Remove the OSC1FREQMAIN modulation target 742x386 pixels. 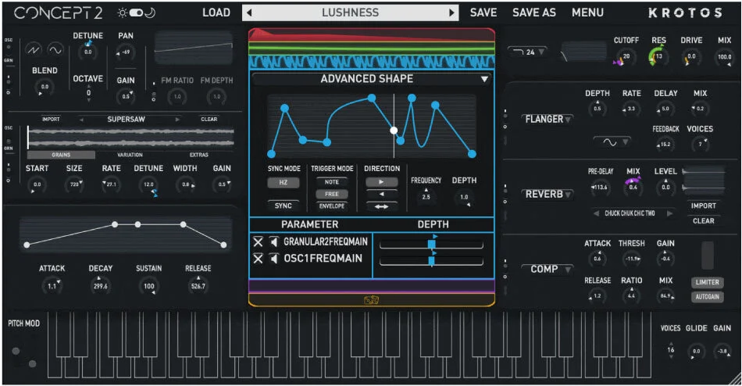258,259
